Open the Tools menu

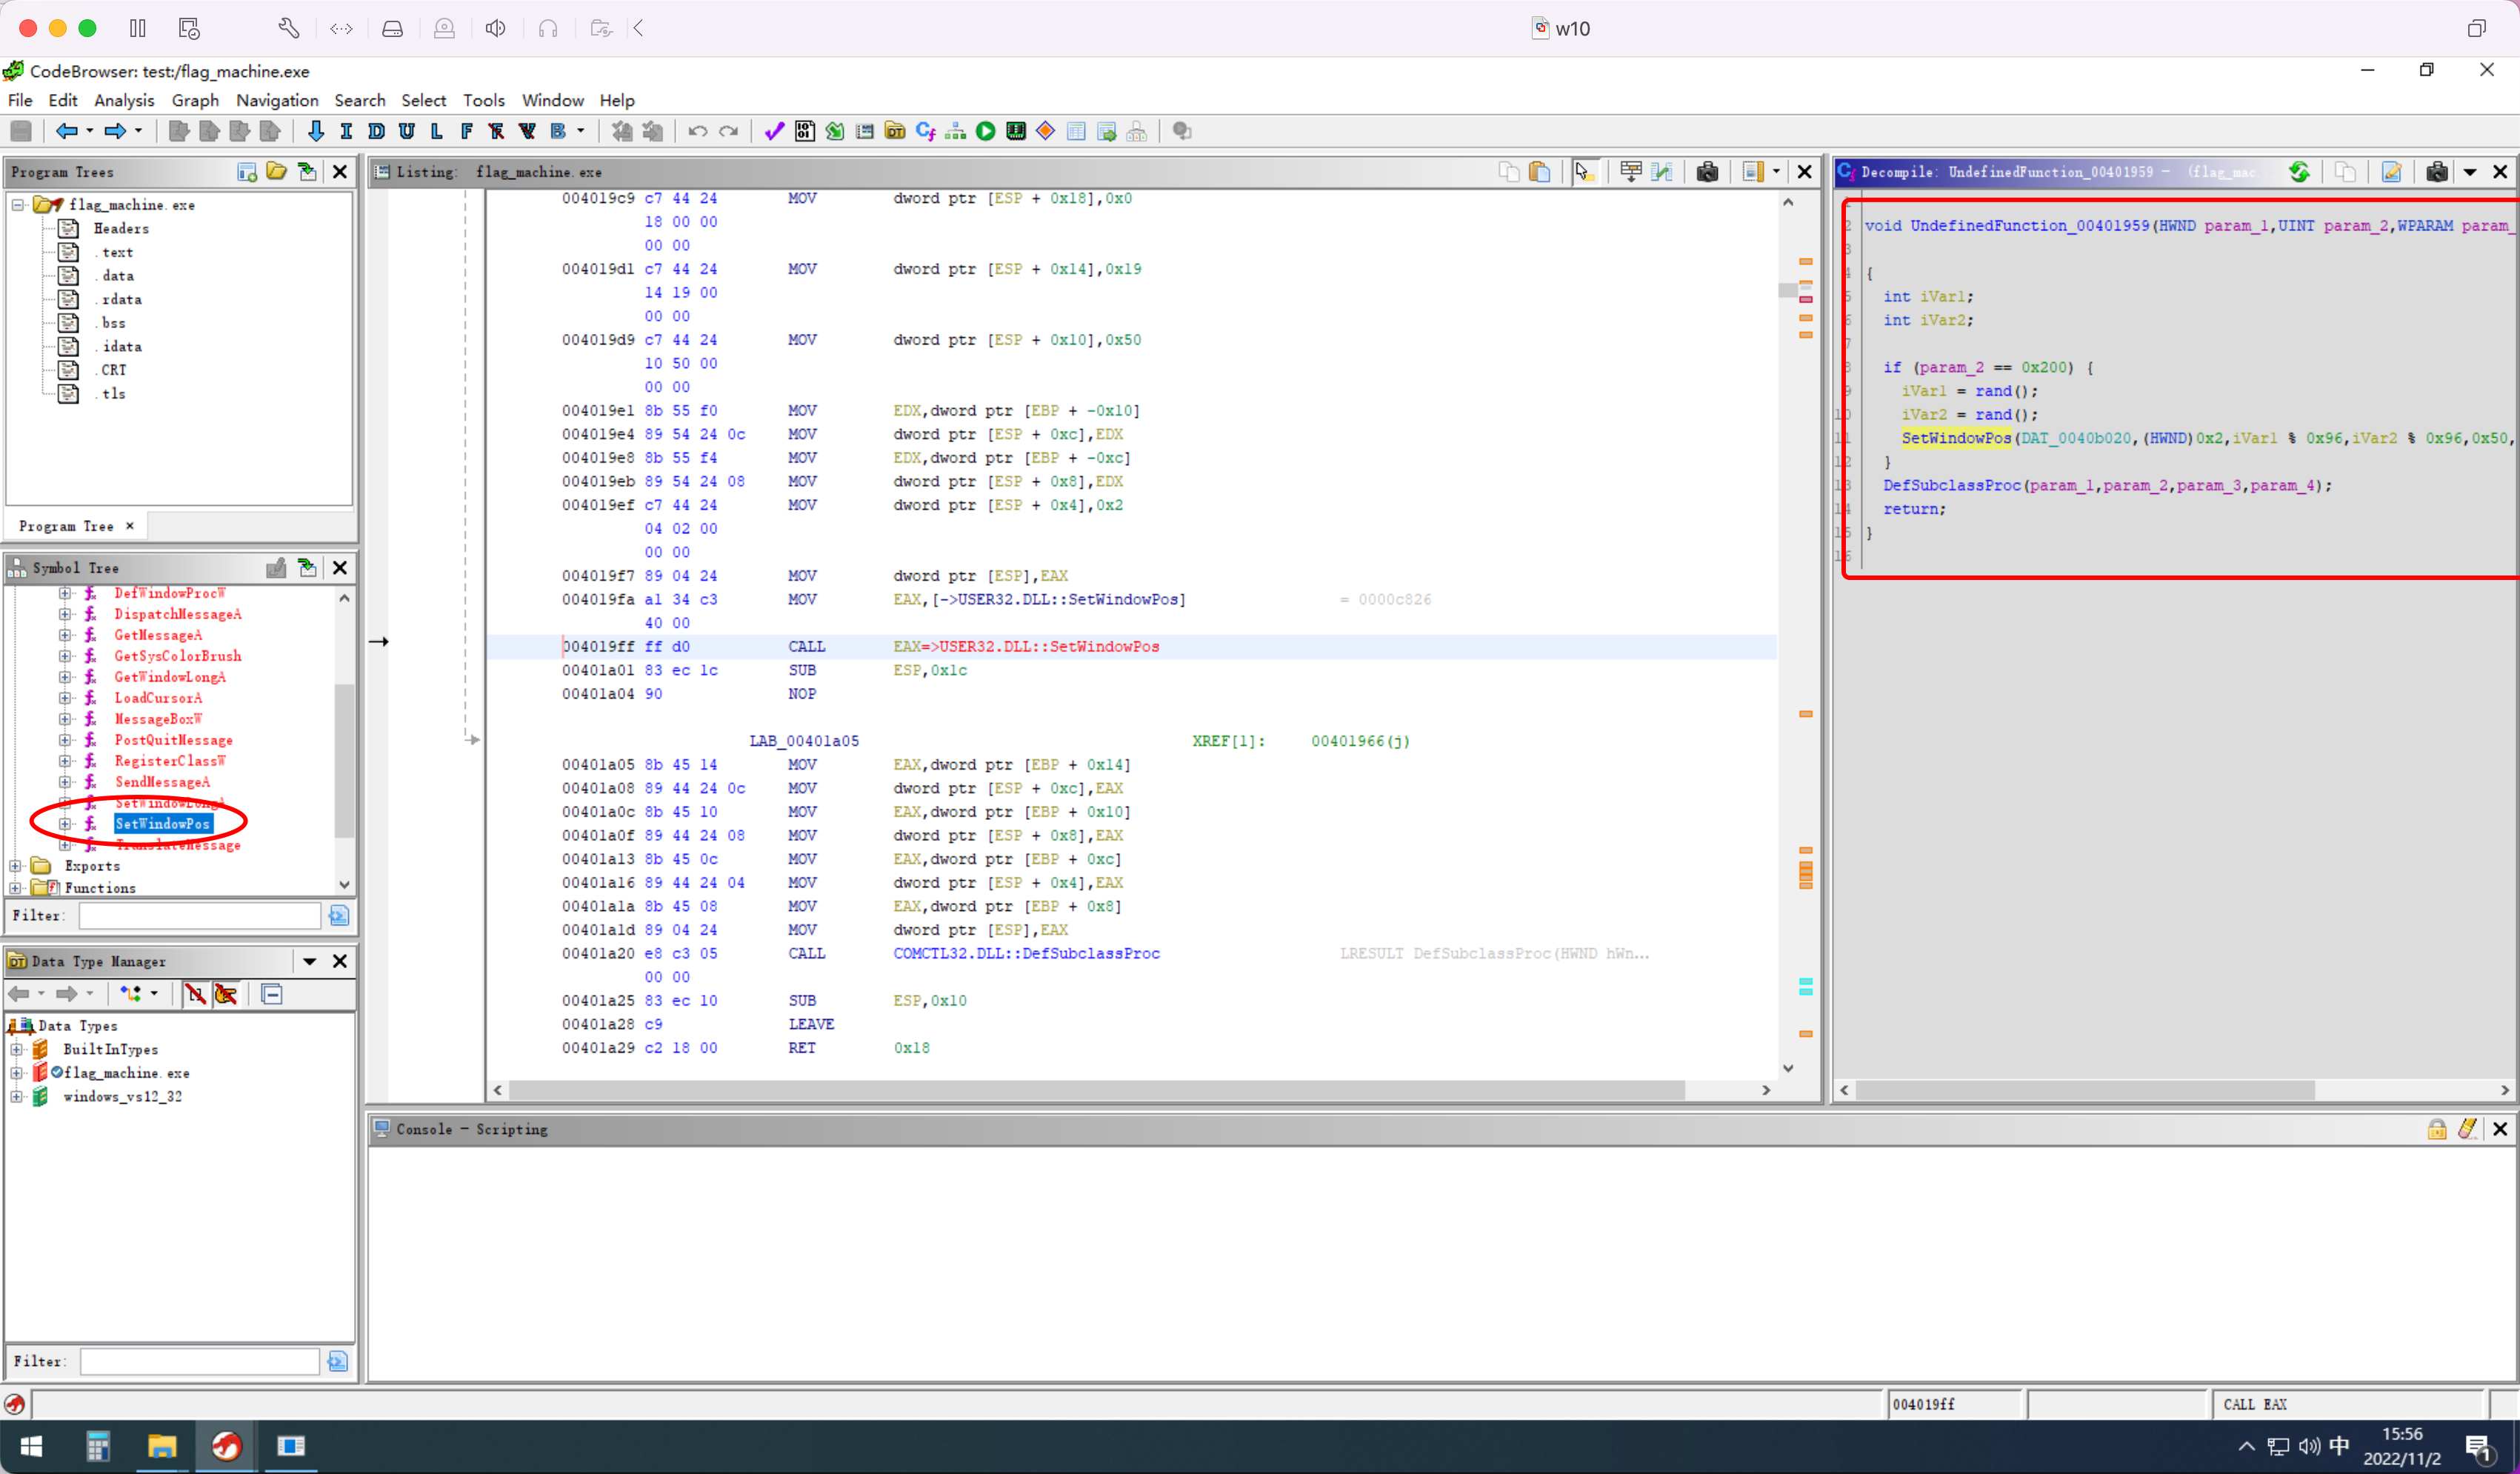tap(484, 100)
